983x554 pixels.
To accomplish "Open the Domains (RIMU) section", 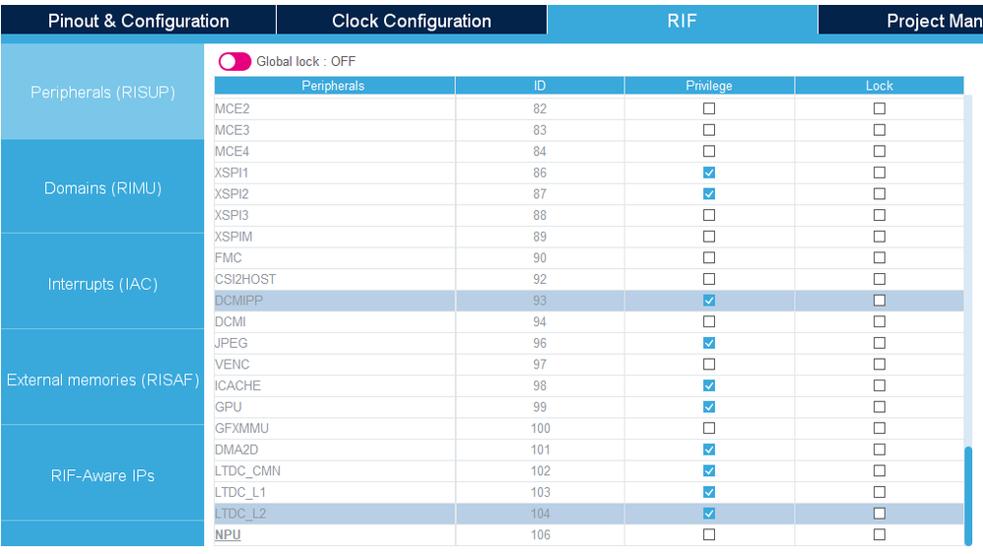I will [102, 187].
